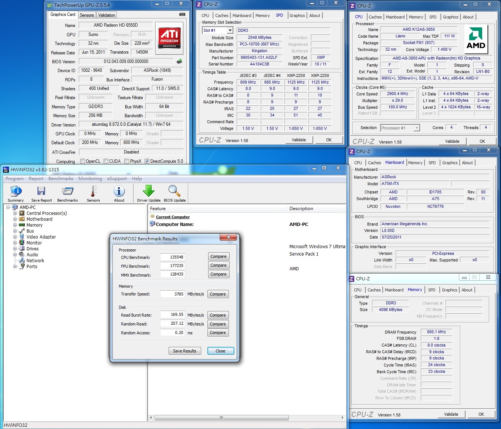Screen dimensions: 501x429
Task: Click the Summary icon in HWiNFO32 toolbar
Action: click(x=16, y=191)
